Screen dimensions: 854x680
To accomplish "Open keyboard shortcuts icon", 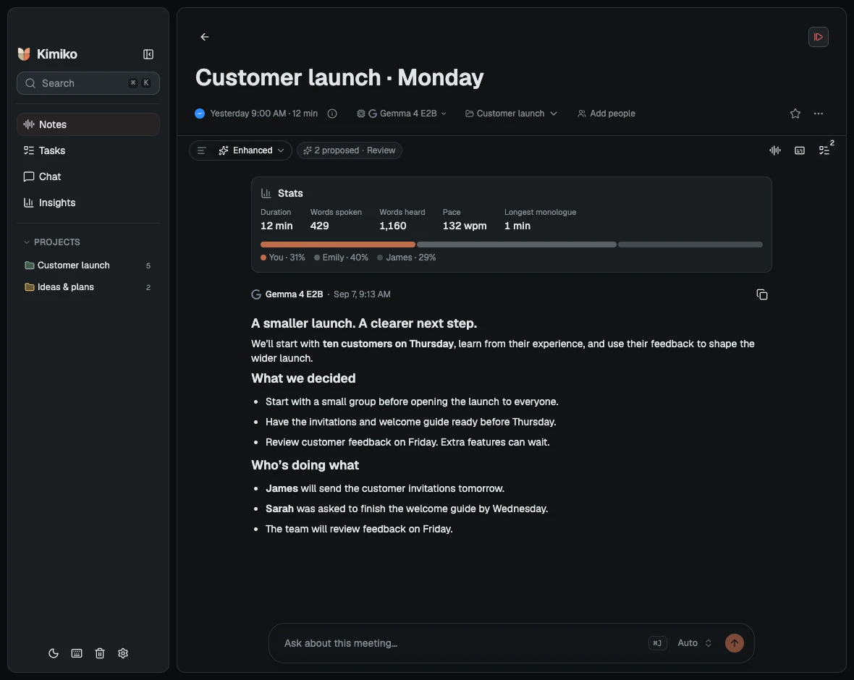I will (x=77, y=653).
